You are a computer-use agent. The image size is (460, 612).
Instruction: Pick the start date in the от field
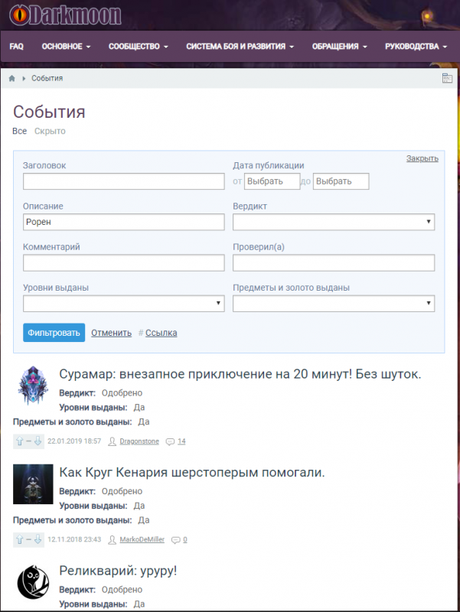pyautogui.click(x=272, y=181)
